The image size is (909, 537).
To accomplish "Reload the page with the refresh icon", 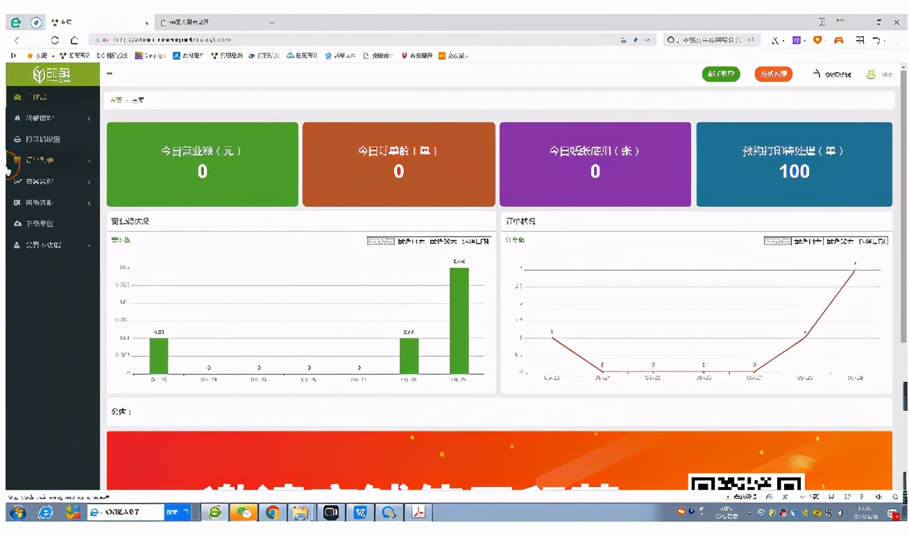I will 55,40.
